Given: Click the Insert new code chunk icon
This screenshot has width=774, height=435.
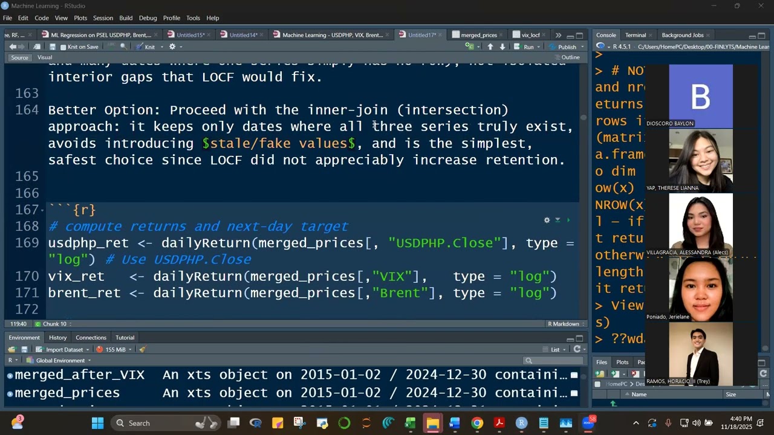Looking at the screenshot, I should (x=469, y=47).
